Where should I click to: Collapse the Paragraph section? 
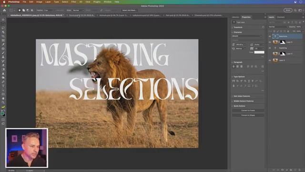click(x=232, y=62)
